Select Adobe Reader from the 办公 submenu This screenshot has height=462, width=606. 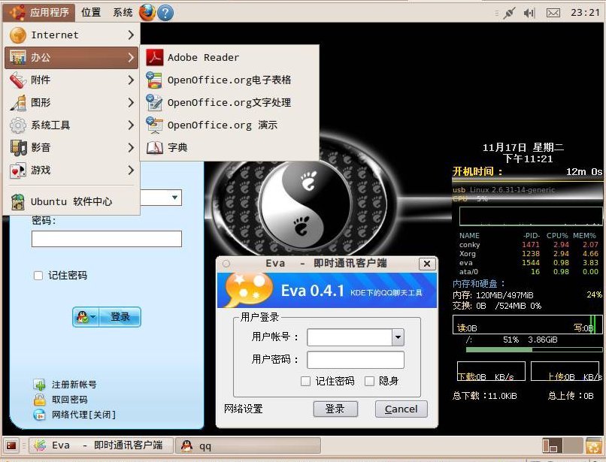point(229,58)
